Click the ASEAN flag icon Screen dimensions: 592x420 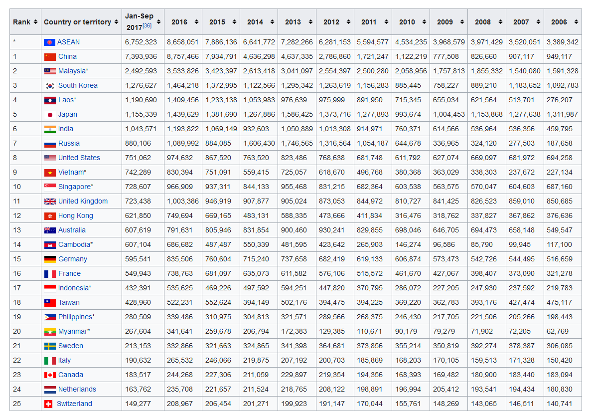(x=49, y=42)
